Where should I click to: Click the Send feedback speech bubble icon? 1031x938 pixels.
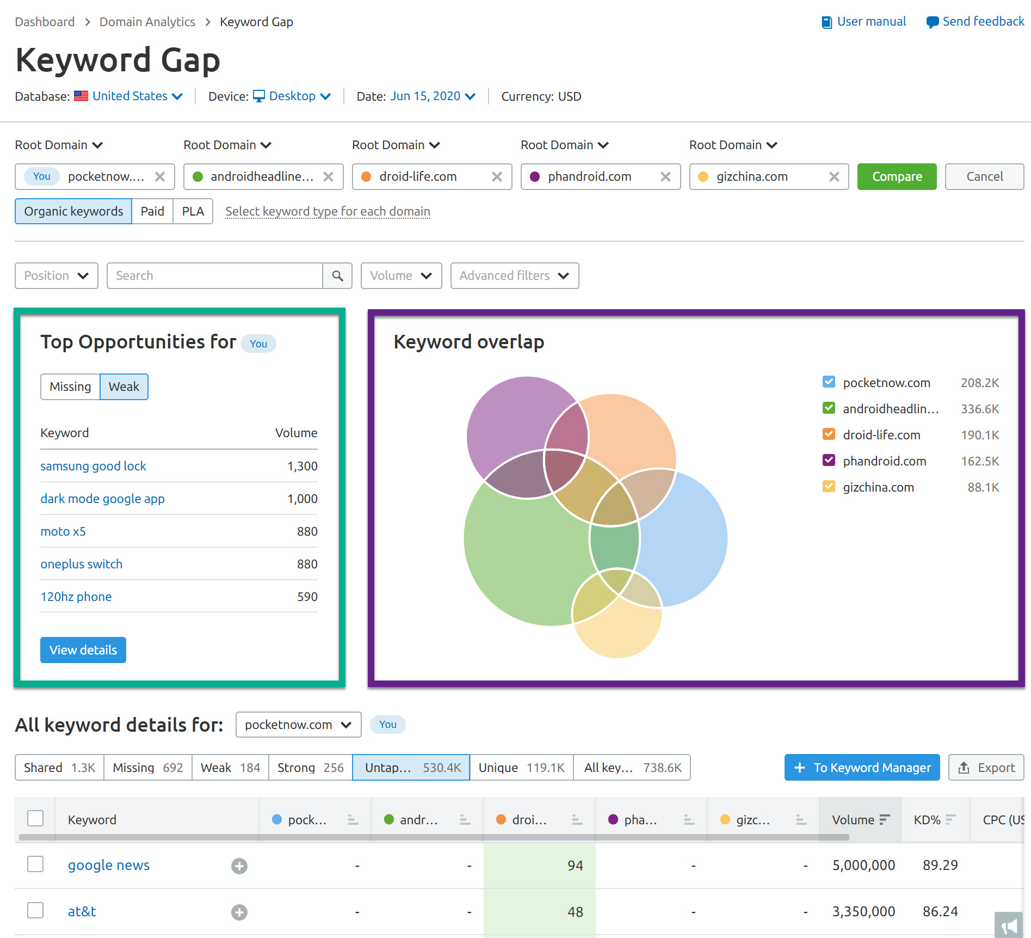[x=932, y=22]
